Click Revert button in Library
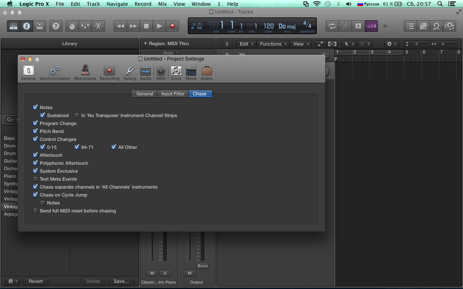This screenshot has width=463, height=289. [x=36, y=281]
